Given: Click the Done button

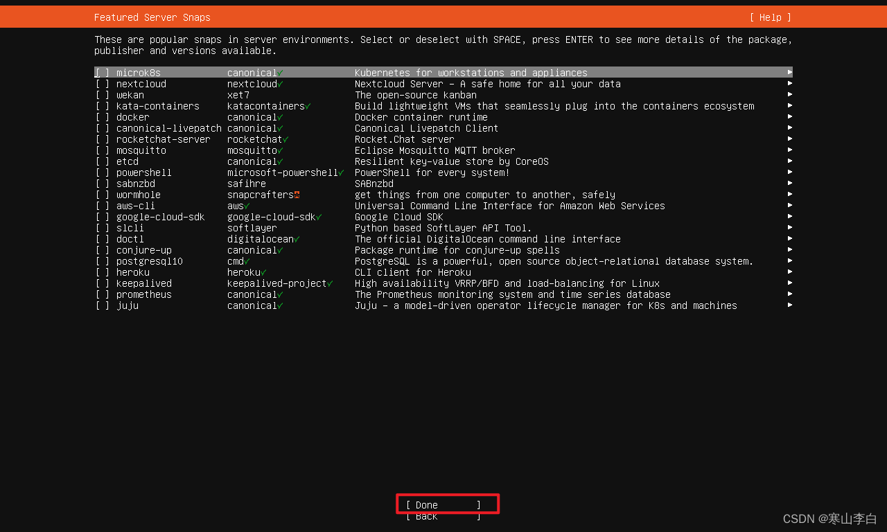Looking at the screenshot, I should point(443,505).
